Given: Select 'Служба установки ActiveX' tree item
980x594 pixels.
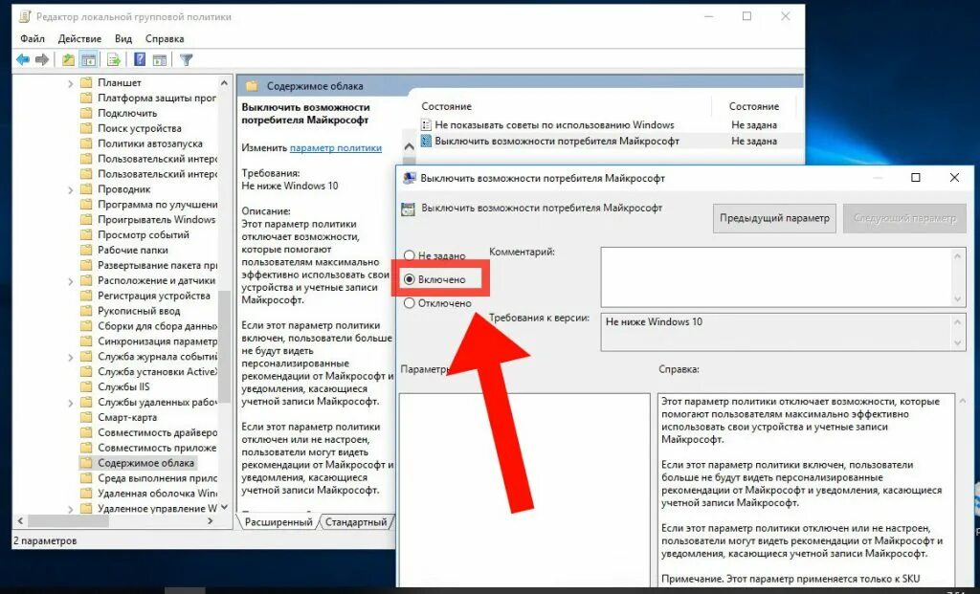Looking at the screenshot, I should (157, 372).
